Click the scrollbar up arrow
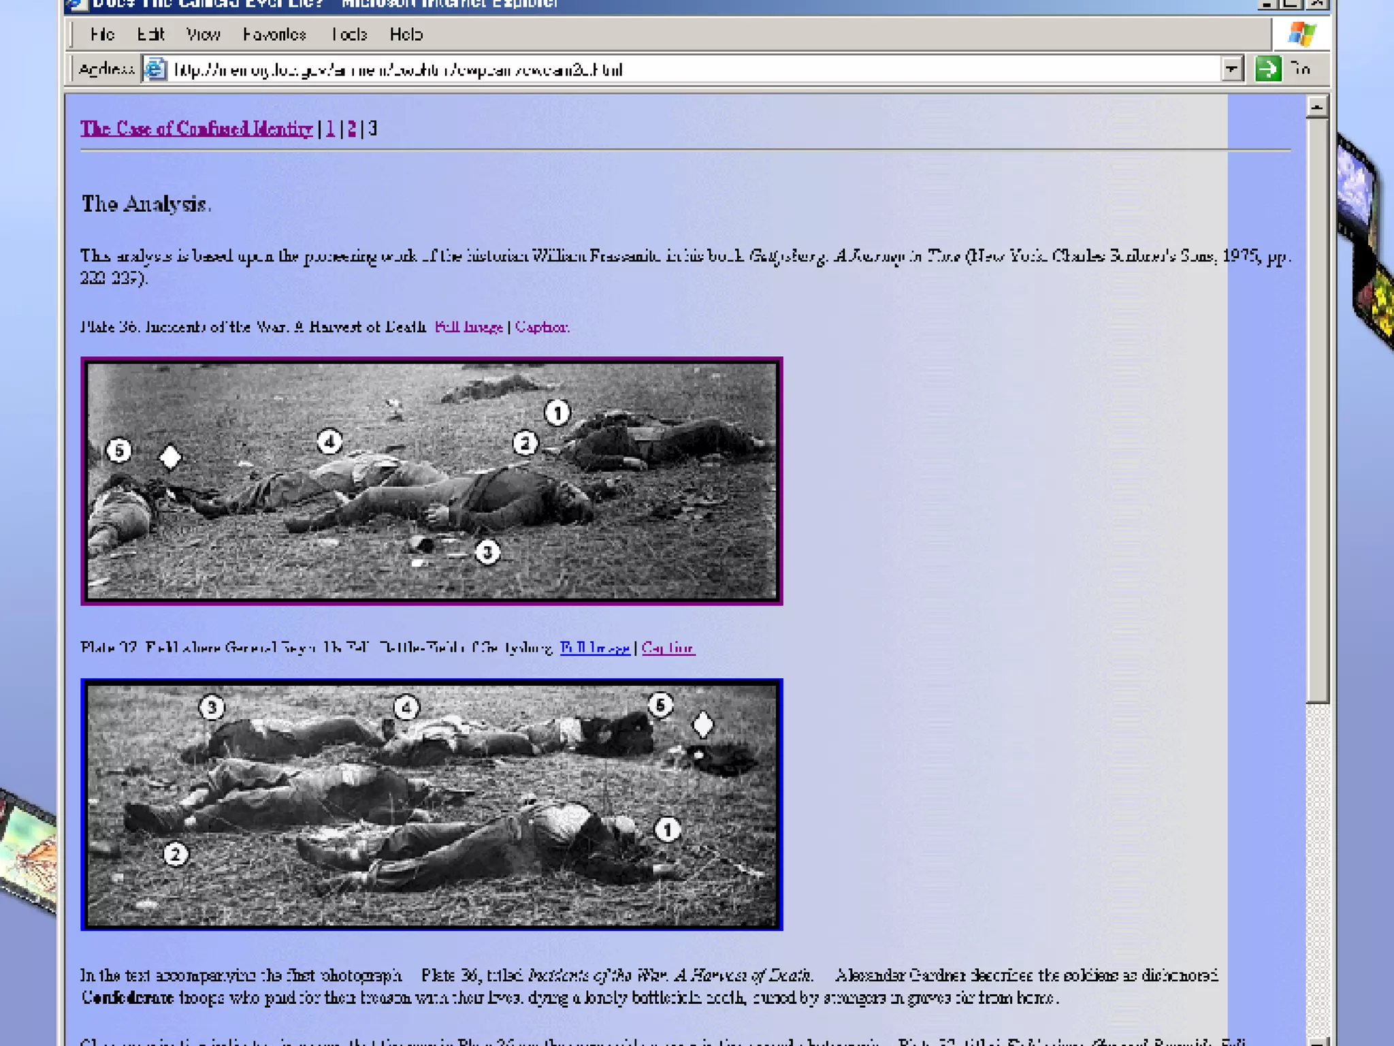The image size is (1394, 1046). coord(1317,108)
